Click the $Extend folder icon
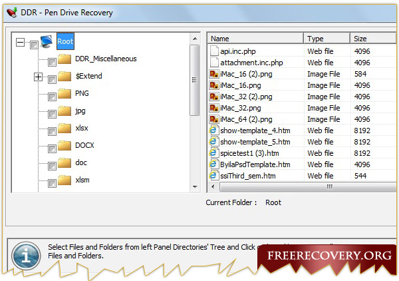 tap(65, 76)
